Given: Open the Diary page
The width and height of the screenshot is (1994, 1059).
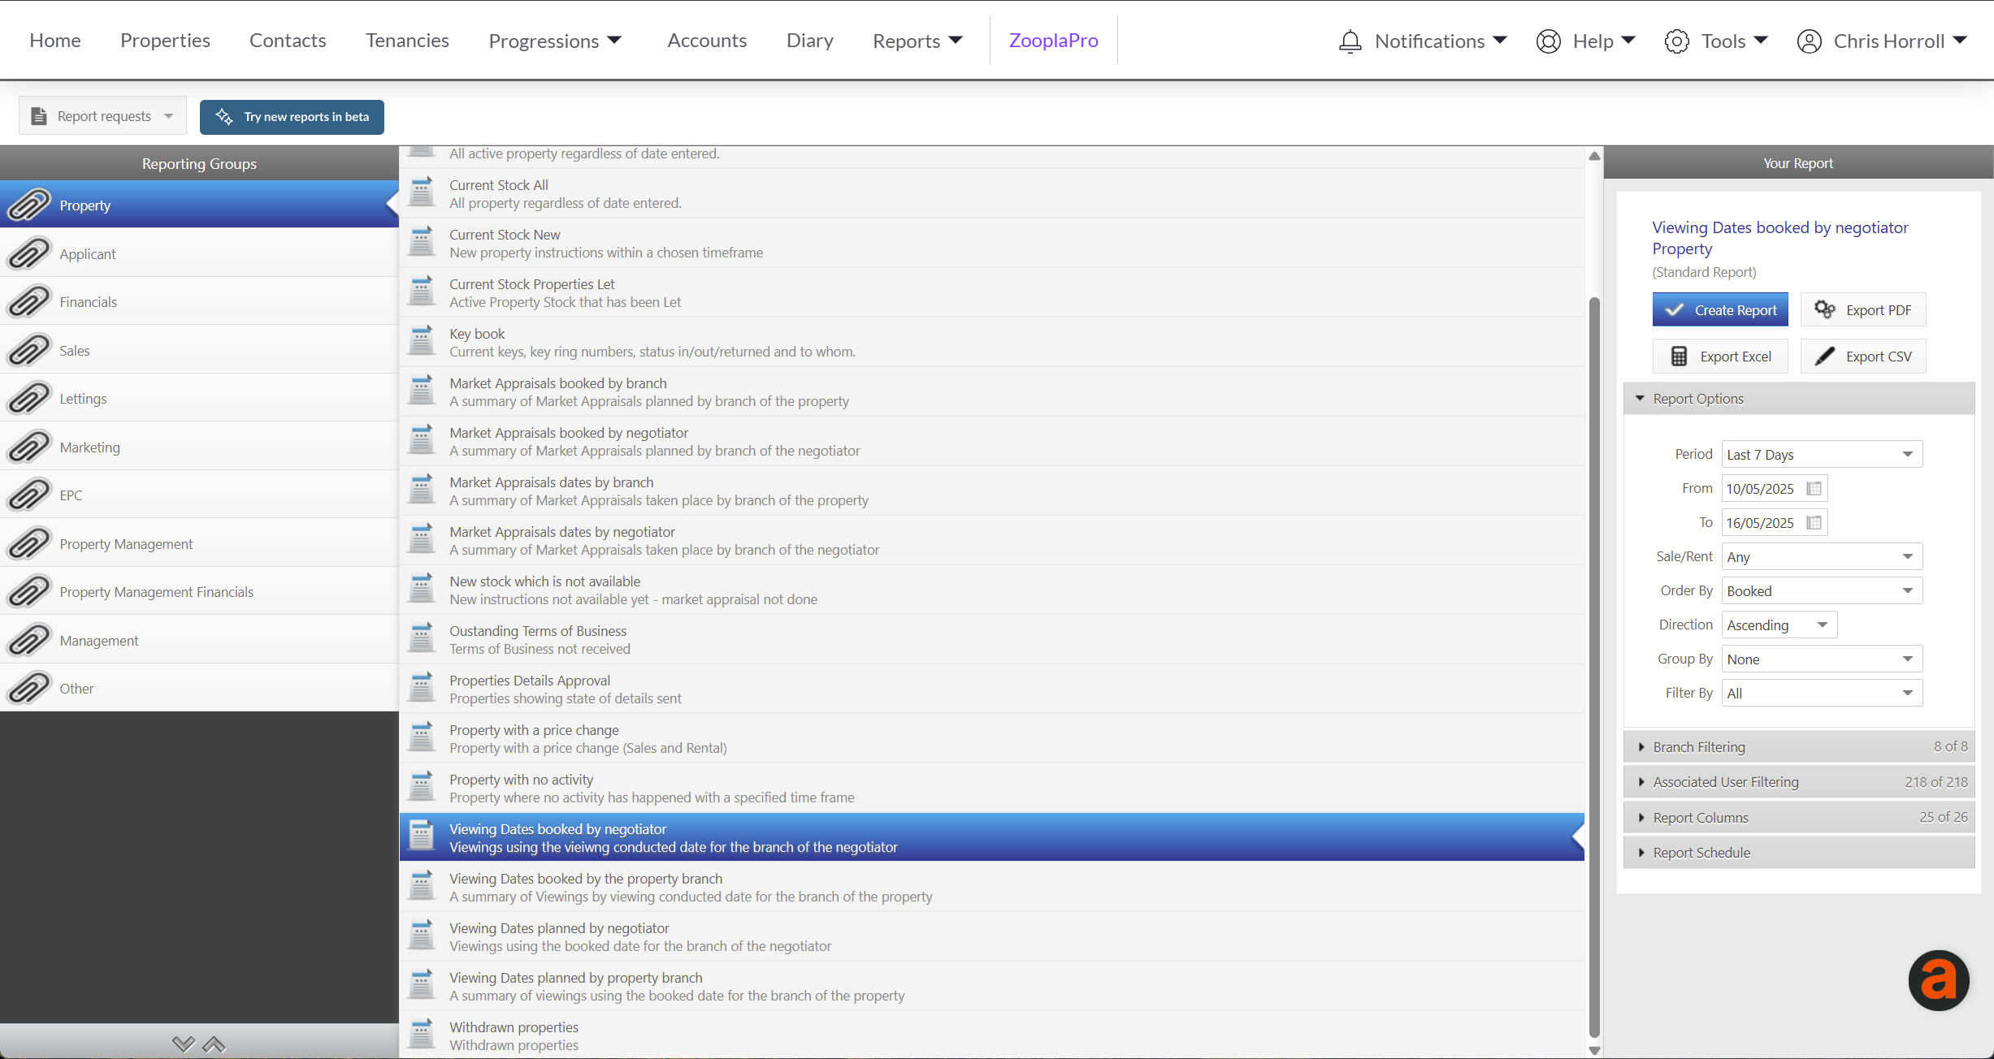Looking at the screenshot, I should coord(809,41).
